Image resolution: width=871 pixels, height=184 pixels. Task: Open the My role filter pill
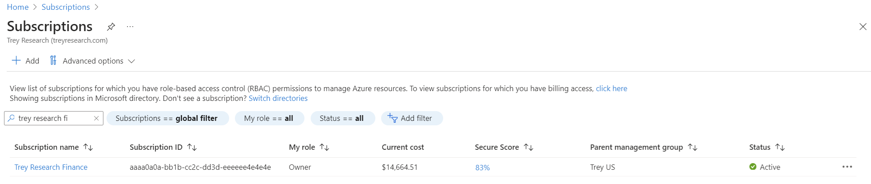click(x=269, y=118)
